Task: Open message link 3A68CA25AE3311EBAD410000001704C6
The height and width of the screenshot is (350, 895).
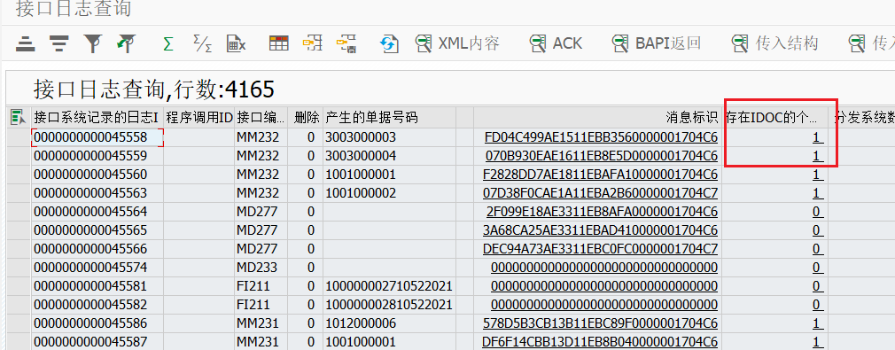Action: [600, 230]
